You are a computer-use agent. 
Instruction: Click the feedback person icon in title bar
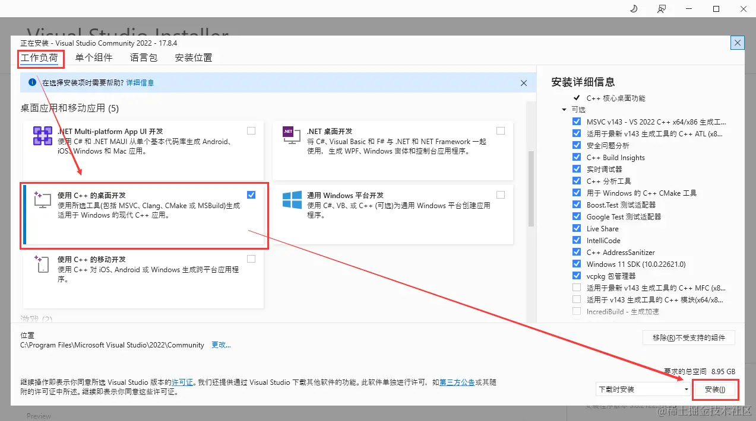[662, 8]
